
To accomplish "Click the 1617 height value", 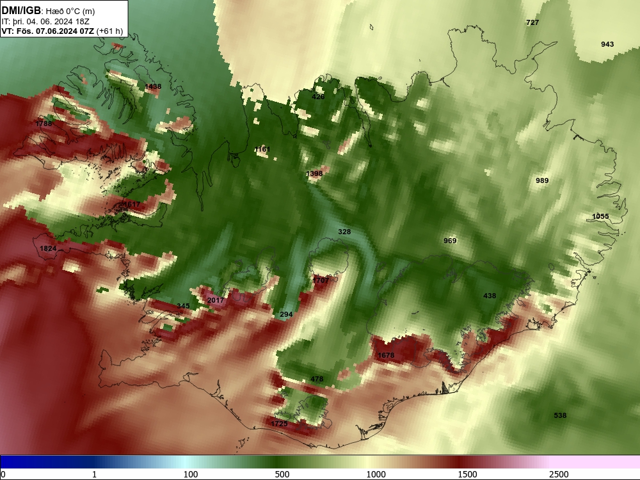I will click(132, 205).
